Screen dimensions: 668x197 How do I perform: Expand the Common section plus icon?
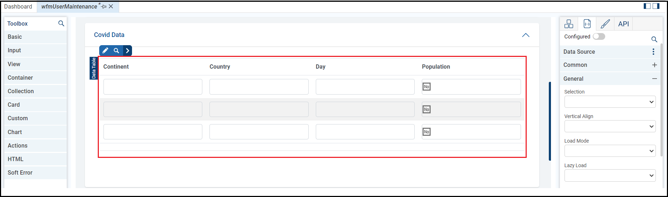(x=654, y=65)
